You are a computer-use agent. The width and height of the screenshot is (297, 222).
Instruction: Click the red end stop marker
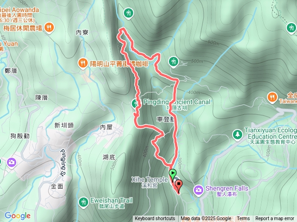tap(179, 185)
